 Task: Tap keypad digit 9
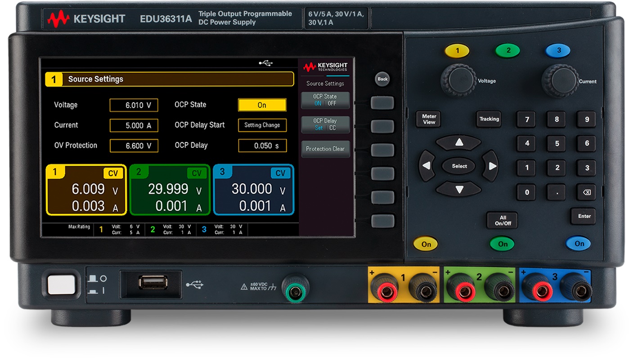[x=587, y=119]
